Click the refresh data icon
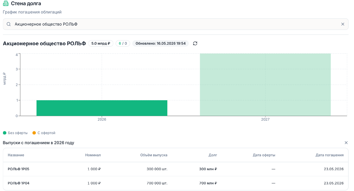354x191 pixels. coord(195,43)
